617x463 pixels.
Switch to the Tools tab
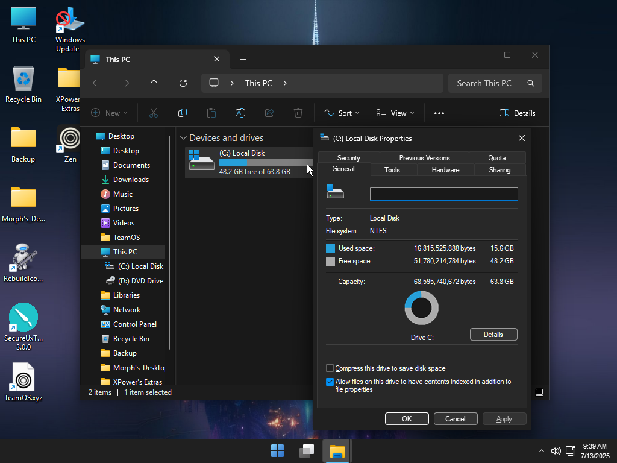392,169
